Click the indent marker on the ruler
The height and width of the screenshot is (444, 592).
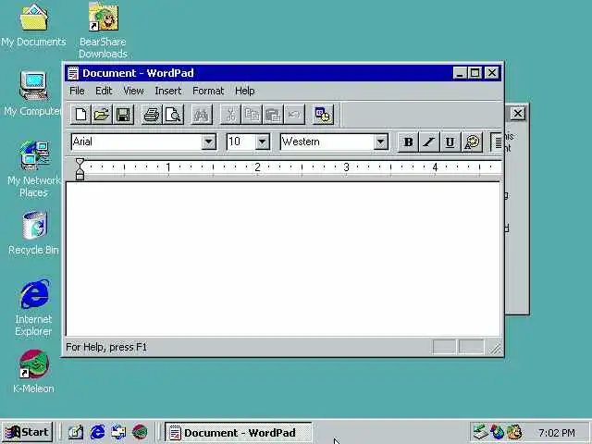(x=80, y=169)
